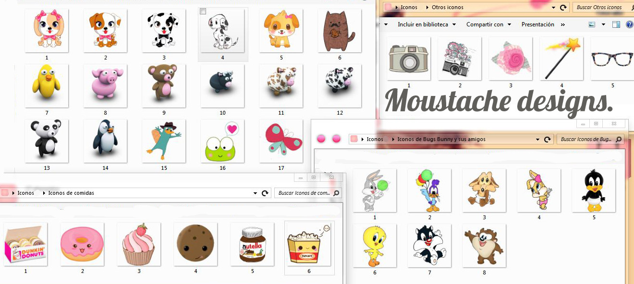The width and height of the screenshot is (634, 284).
Task: Click the Buscar Iconos de comidas search field
Action: point(308,193)
